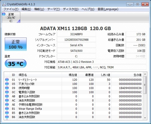Viewport: 151px width, 124px height.
Task: Click the rotation field ---- (SSD)
Action: pyautogui.click(x=136, y=45)
